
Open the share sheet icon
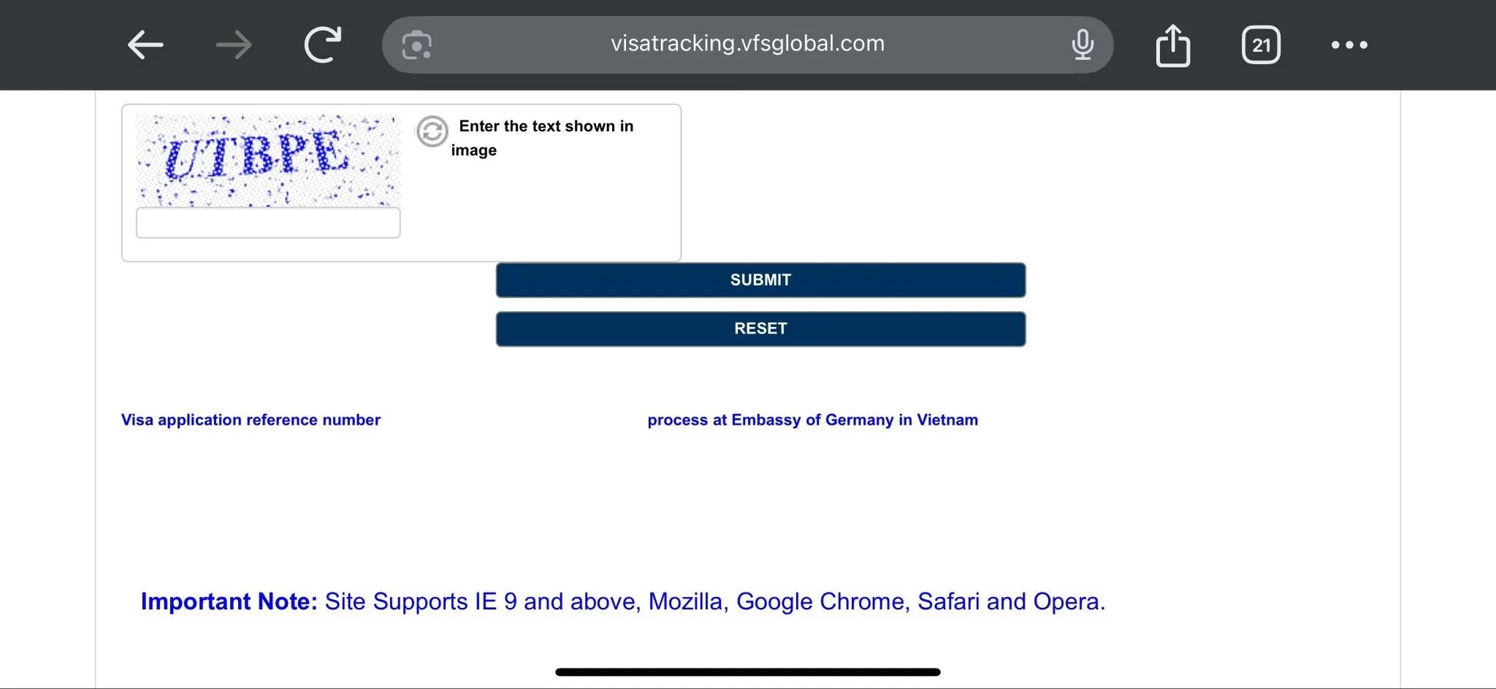pyautogui.click(x=1172, y=45)
